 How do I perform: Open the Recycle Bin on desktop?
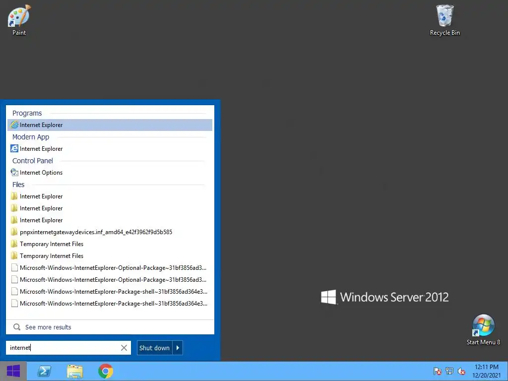coord(444,20)
